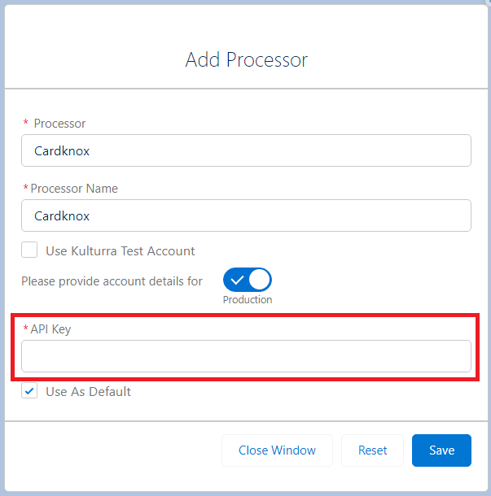
Task: Click the Production caption below the toggle
Action: pyautogui.click(x=248, y=300)
